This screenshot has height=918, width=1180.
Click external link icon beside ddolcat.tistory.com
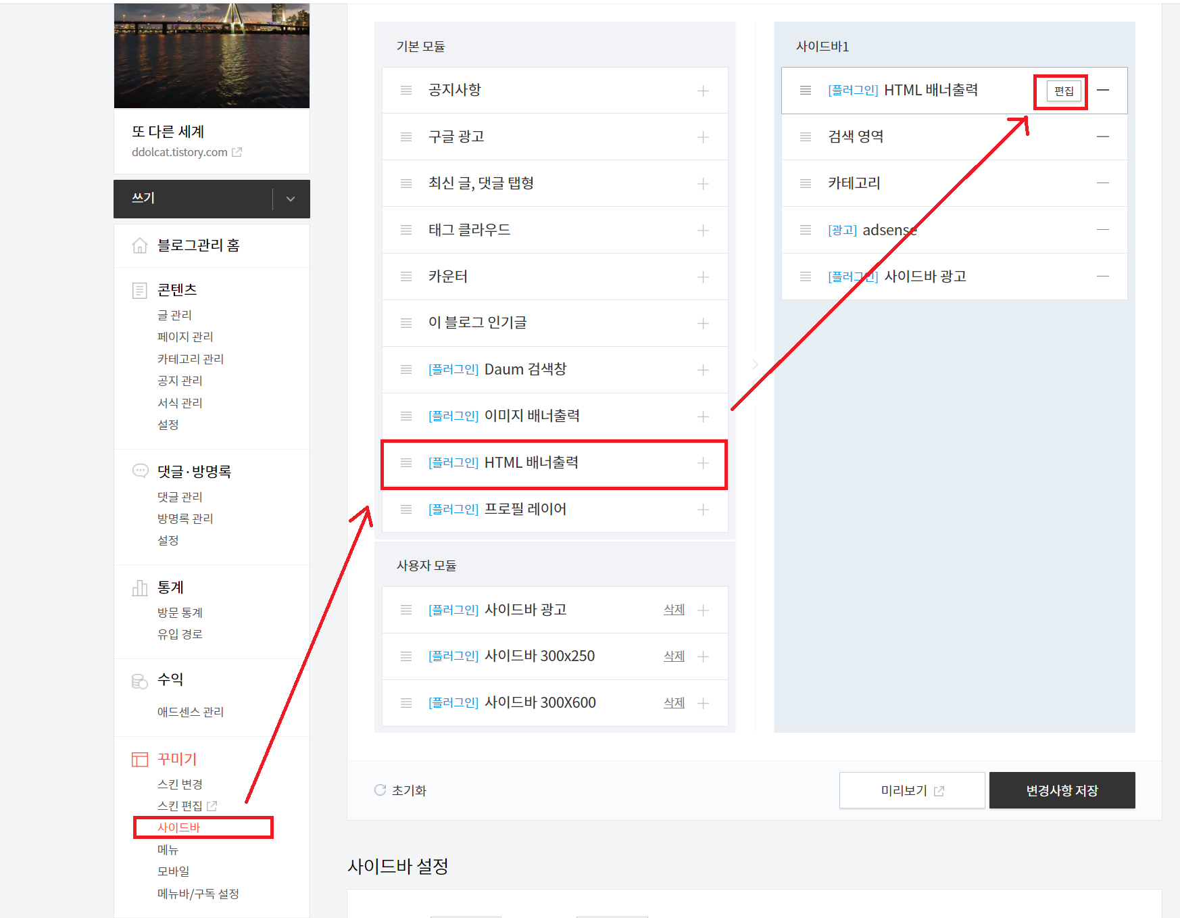[x=237, y=152]
